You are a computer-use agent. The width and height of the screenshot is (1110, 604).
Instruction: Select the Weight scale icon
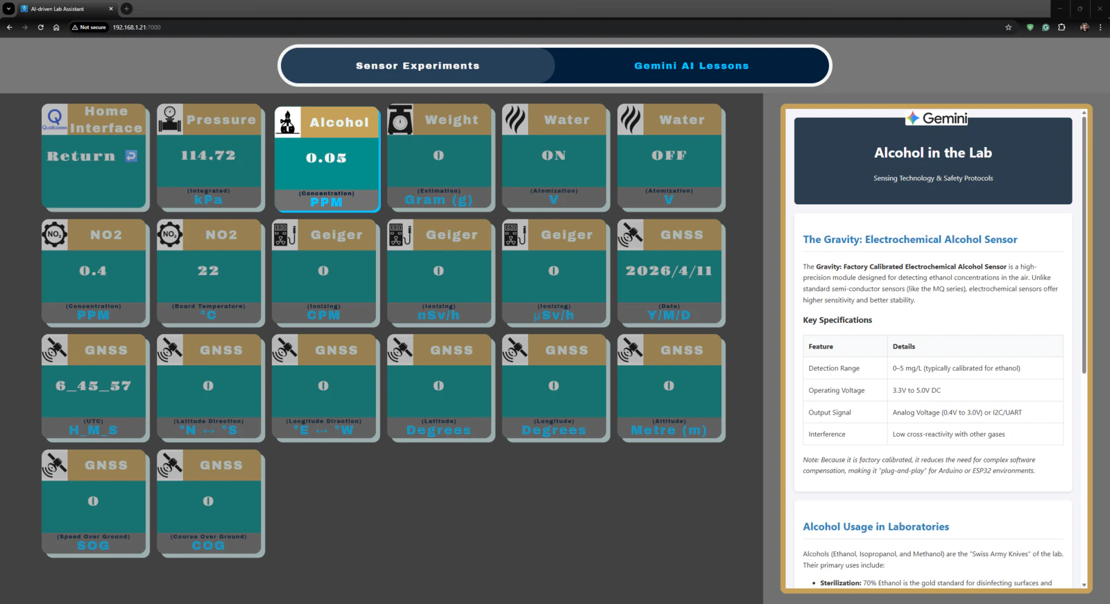(x=400, y=119)
